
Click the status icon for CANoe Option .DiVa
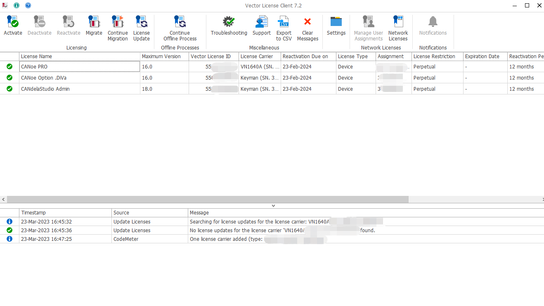(x=9, y=78)
